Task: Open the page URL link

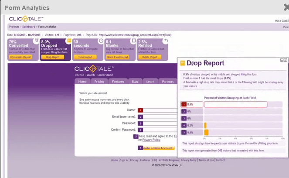Action: click(135, 35)
